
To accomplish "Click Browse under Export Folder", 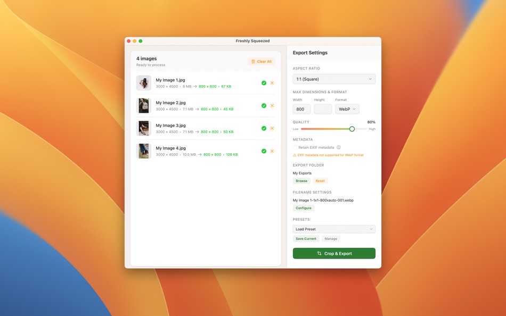I will [301, 181].
